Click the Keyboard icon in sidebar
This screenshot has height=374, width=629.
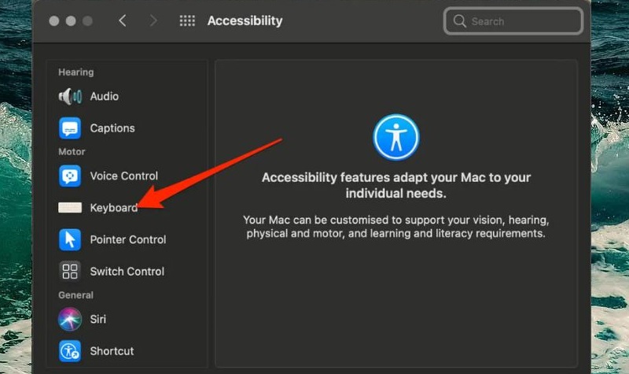[x=70, y=208]
